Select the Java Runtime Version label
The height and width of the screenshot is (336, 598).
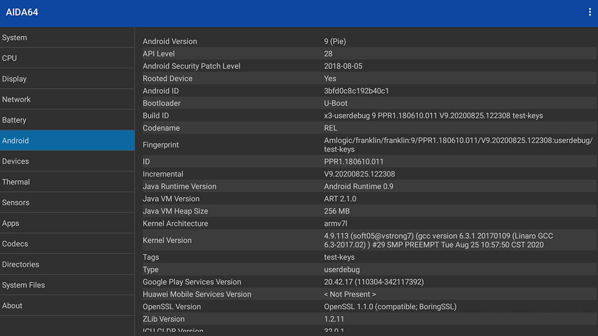coord(179,186)
